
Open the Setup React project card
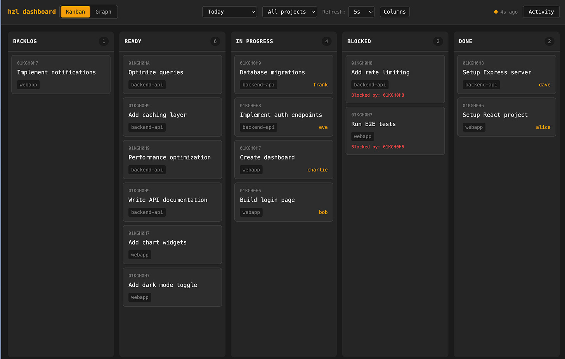(x=506, y=117)
